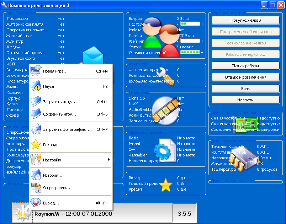Click the Оптический привод label
The height and width of the screenshot is (224, 286).
pos(25,53)
